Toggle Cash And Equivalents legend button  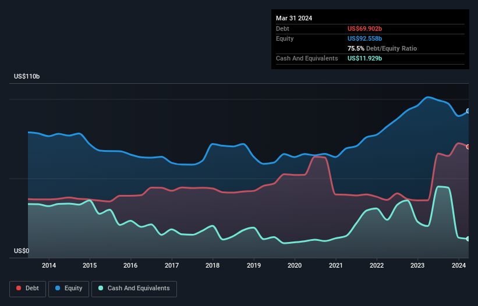pyautogui.click(x=134, y=289)
